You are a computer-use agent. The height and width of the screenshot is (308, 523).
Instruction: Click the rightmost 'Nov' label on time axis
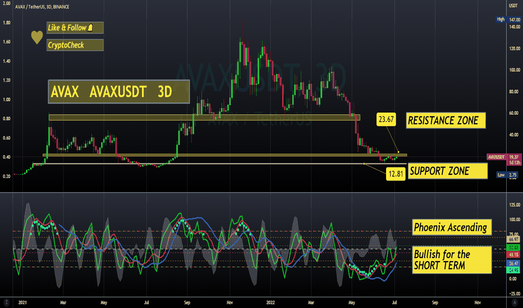[478, 302]
